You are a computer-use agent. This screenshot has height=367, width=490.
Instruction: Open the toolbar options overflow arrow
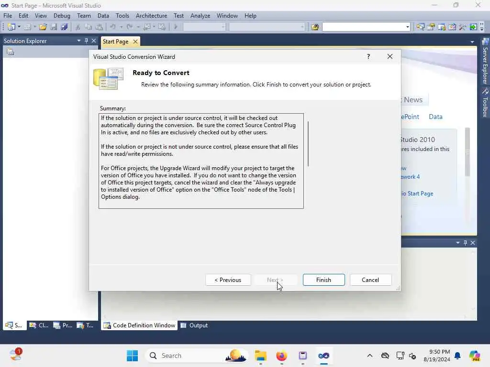click(x=482, y=27)
